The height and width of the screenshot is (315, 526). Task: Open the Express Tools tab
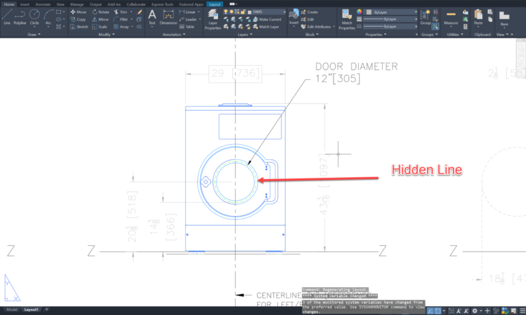[162, 4]
